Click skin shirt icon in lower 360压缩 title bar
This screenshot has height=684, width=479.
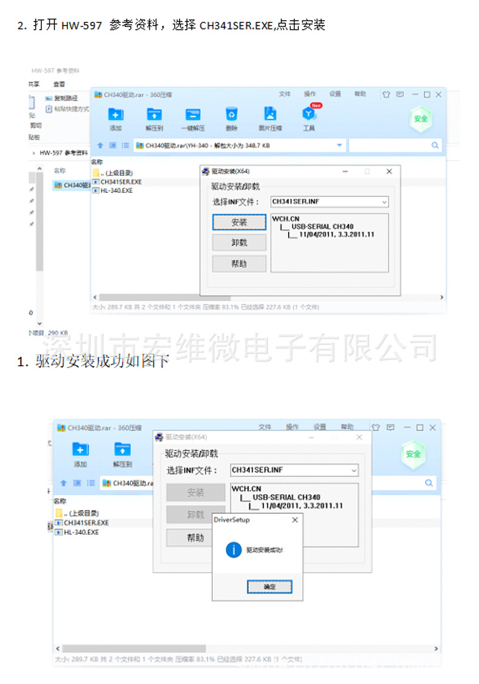(x=375, y=428)
